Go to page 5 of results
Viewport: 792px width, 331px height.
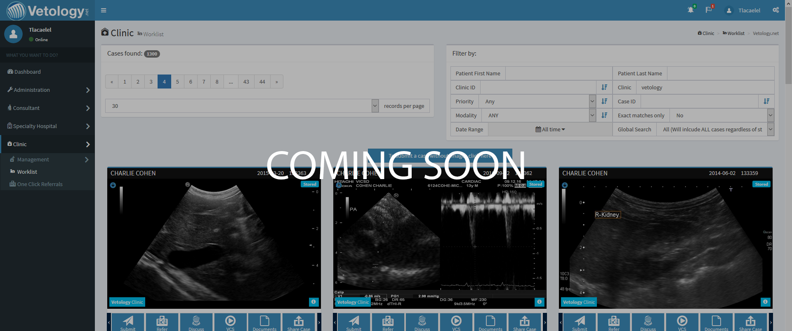pos(177,82)
